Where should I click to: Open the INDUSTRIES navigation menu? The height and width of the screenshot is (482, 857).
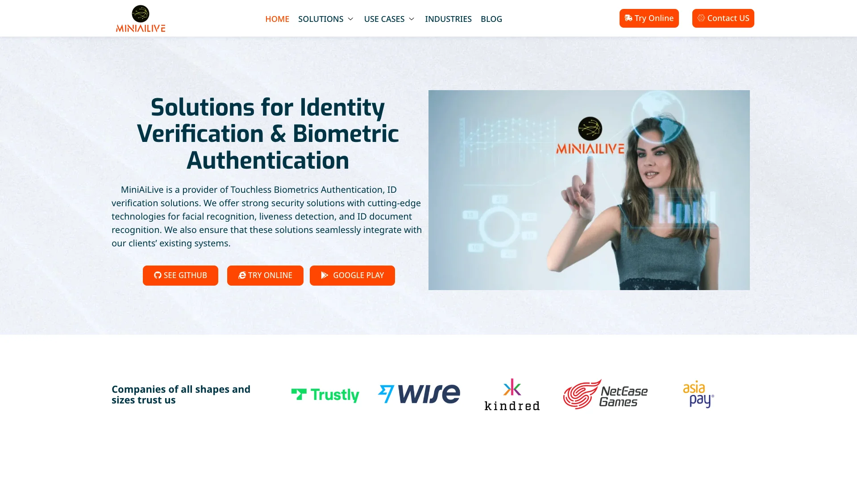tap(448, 18)
